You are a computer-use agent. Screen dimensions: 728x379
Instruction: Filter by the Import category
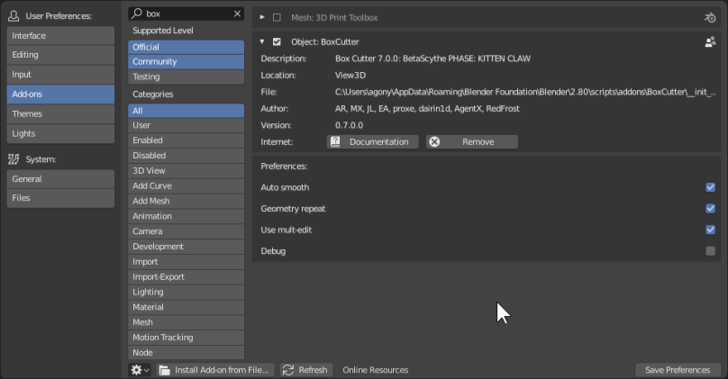186,262
